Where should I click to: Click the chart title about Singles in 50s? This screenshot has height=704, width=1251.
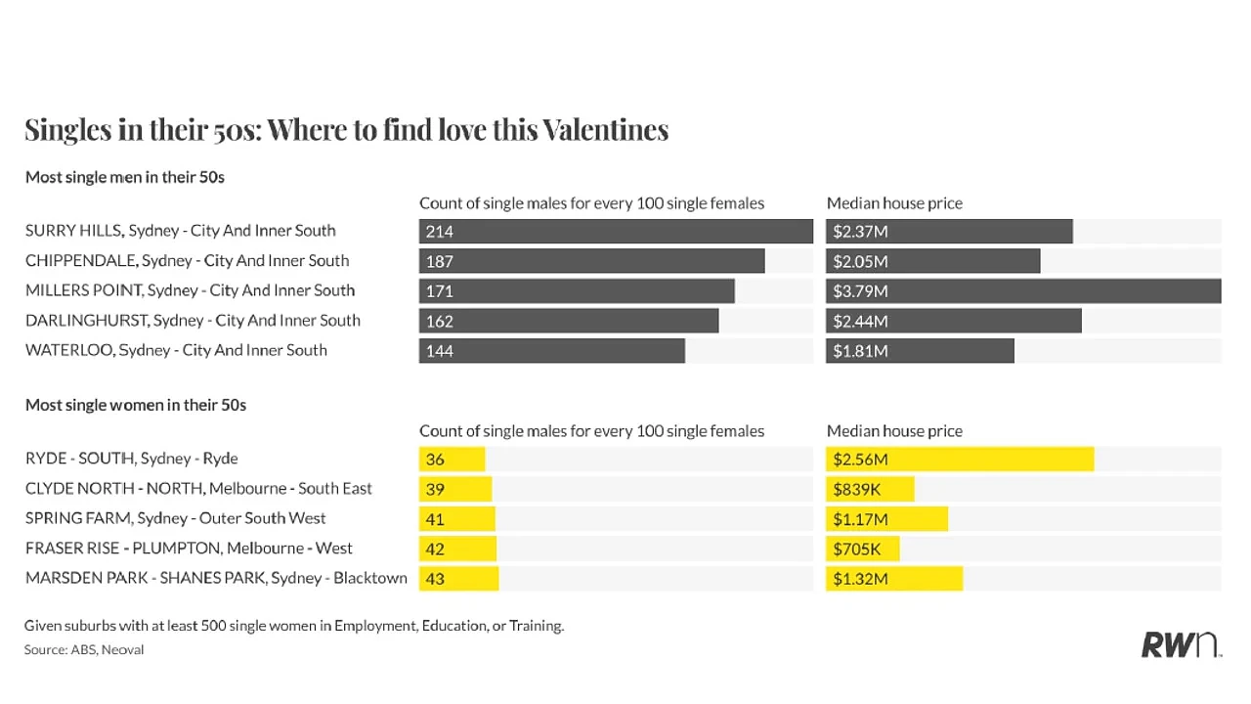pos(347,130)
